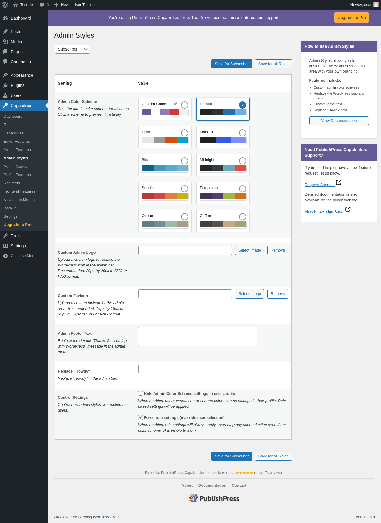381x523 pixels.
Task: Click the home icon beside Test site
Action: point(15,5)
